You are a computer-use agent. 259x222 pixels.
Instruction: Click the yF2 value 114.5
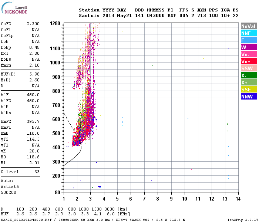click(x=33, y=139)
